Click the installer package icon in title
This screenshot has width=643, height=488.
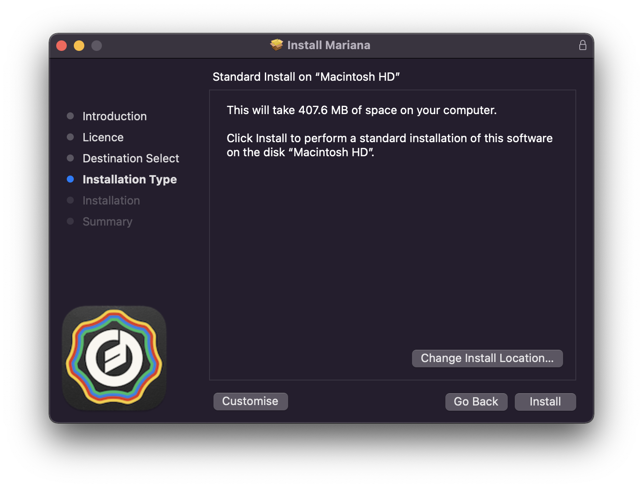[277, 45]
